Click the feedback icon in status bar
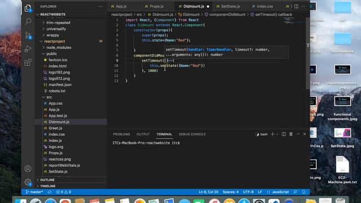The image size is (361, 203). (296, 192)
